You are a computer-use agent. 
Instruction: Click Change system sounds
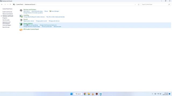pyautogui.click(x=41, y=21)
